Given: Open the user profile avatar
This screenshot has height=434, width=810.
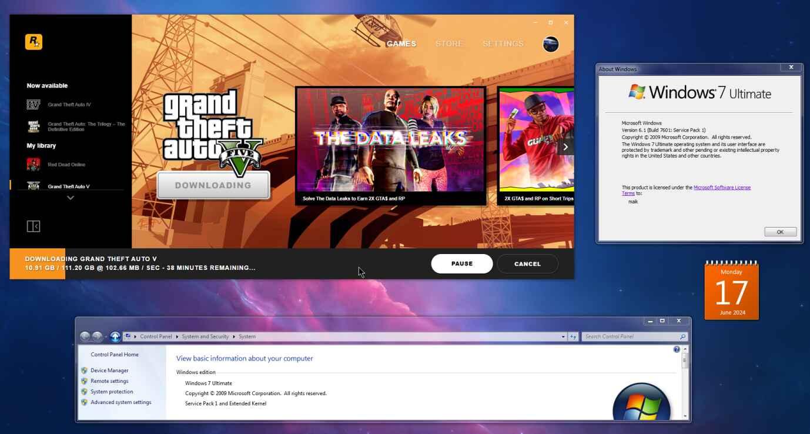Looking at the screenshot, I should [551, 44].
